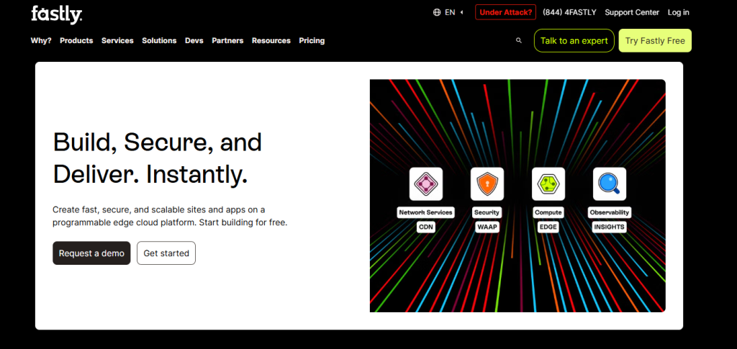The width and height of the screenshot is (737, 349).
Task: Click Try Fastly Free button
Action: [x=655, y=41]
